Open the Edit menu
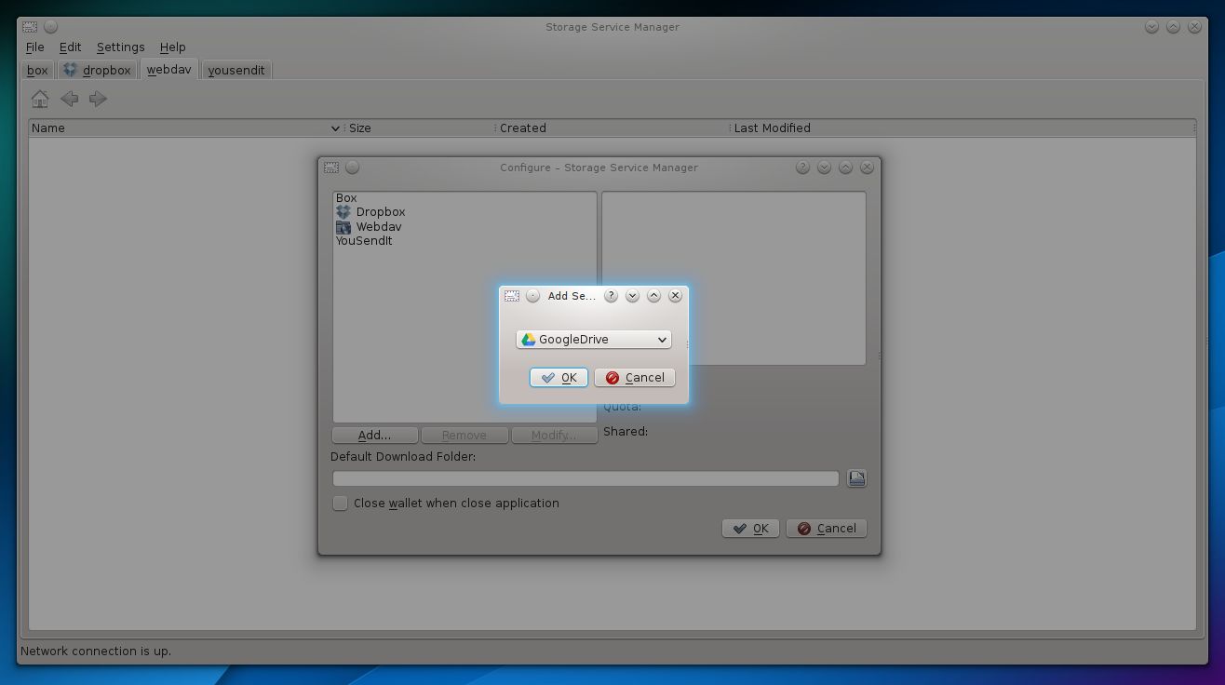The image size is (1225, 685). (71, 47)
